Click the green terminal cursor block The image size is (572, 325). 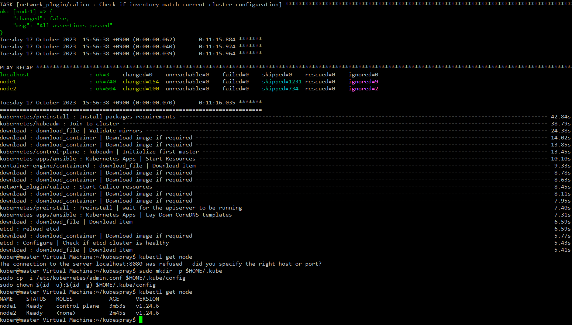[141, 320]
